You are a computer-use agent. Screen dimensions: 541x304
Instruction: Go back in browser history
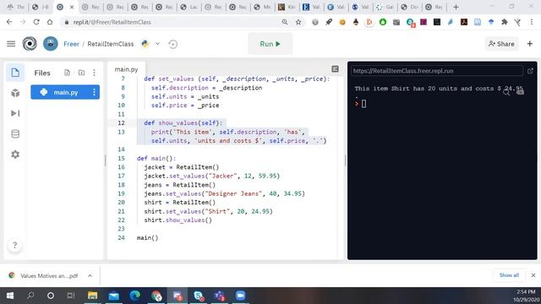(9, 22)
